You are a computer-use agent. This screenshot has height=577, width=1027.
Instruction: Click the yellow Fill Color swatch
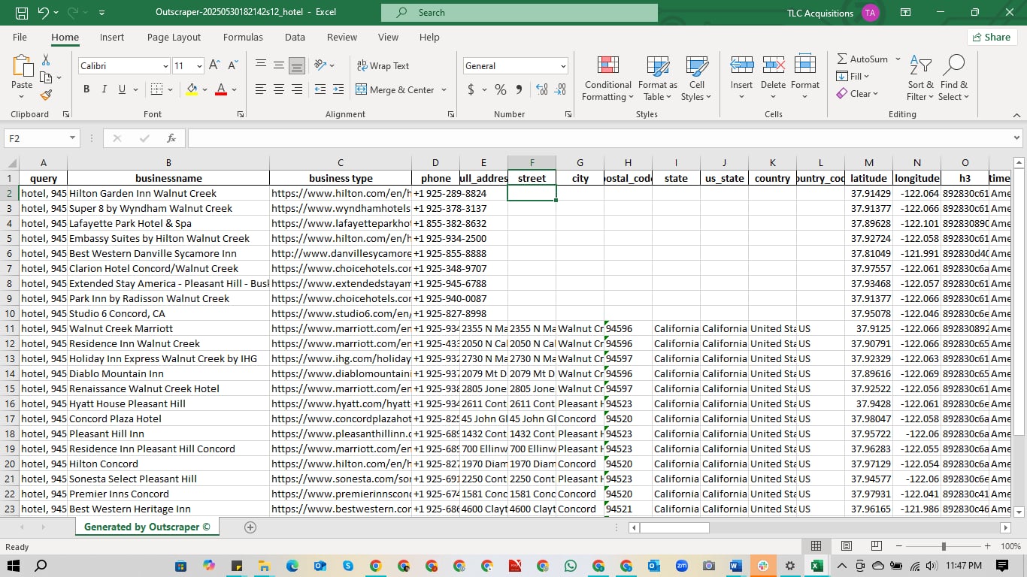192,89
